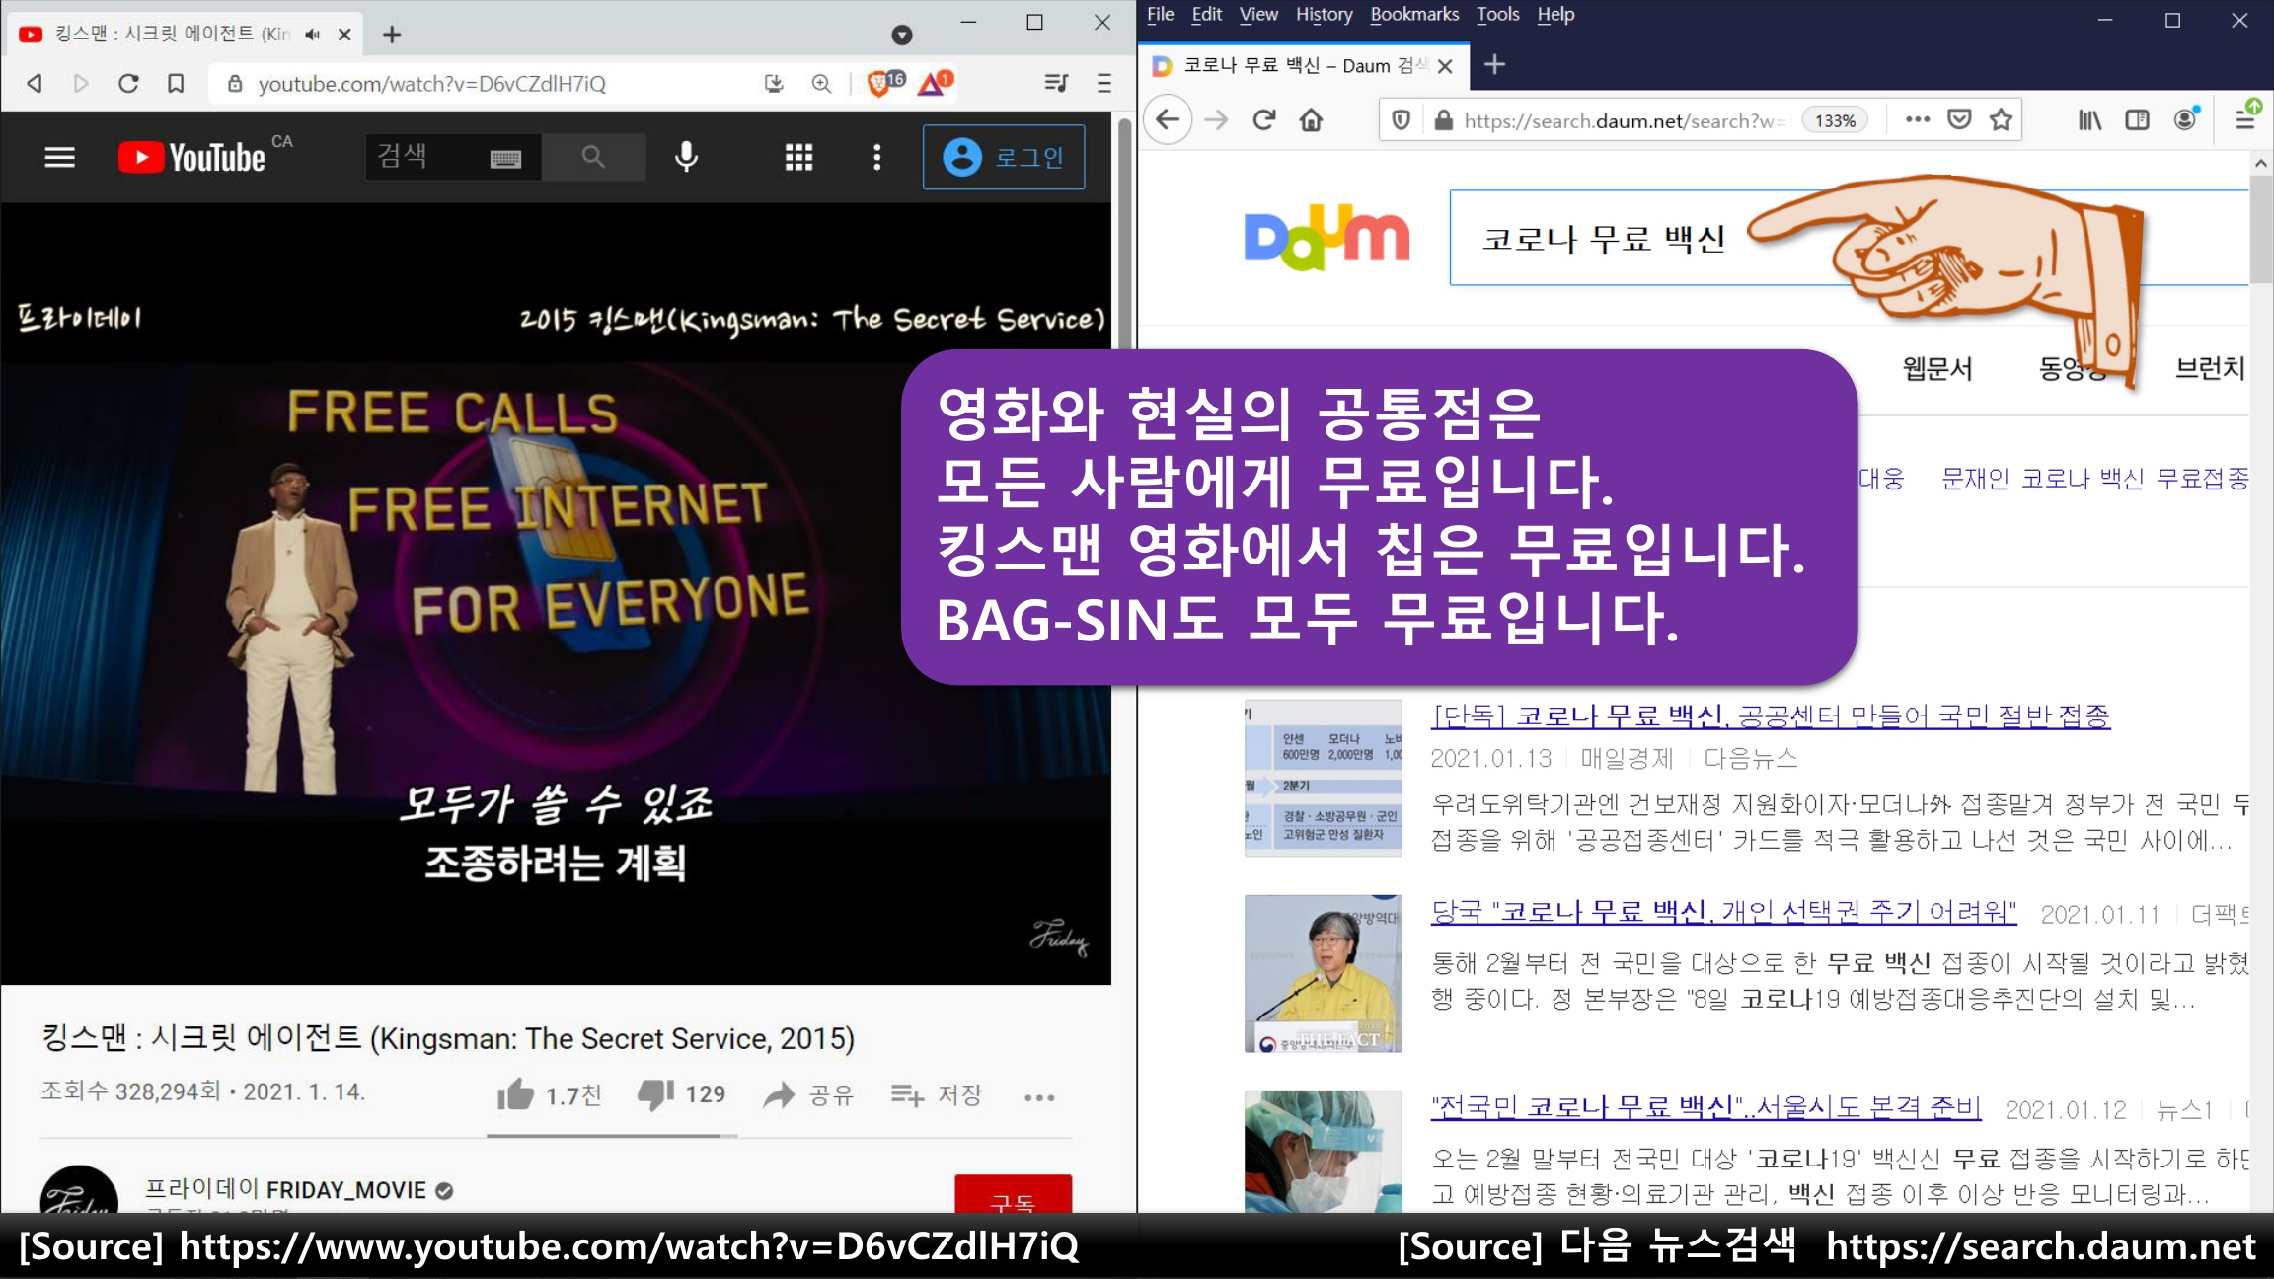This screenshot has height=1279, width=2274.
Task: Go to the Firefox home page
Action: [1311, 120]
